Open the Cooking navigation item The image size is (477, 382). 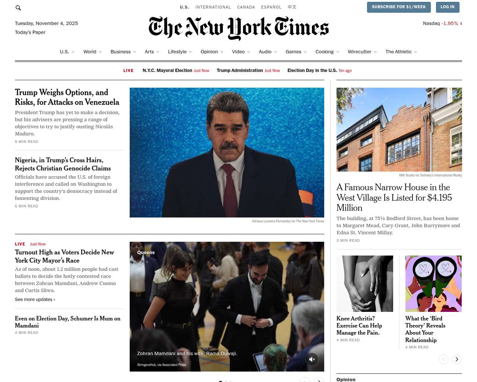327,52
